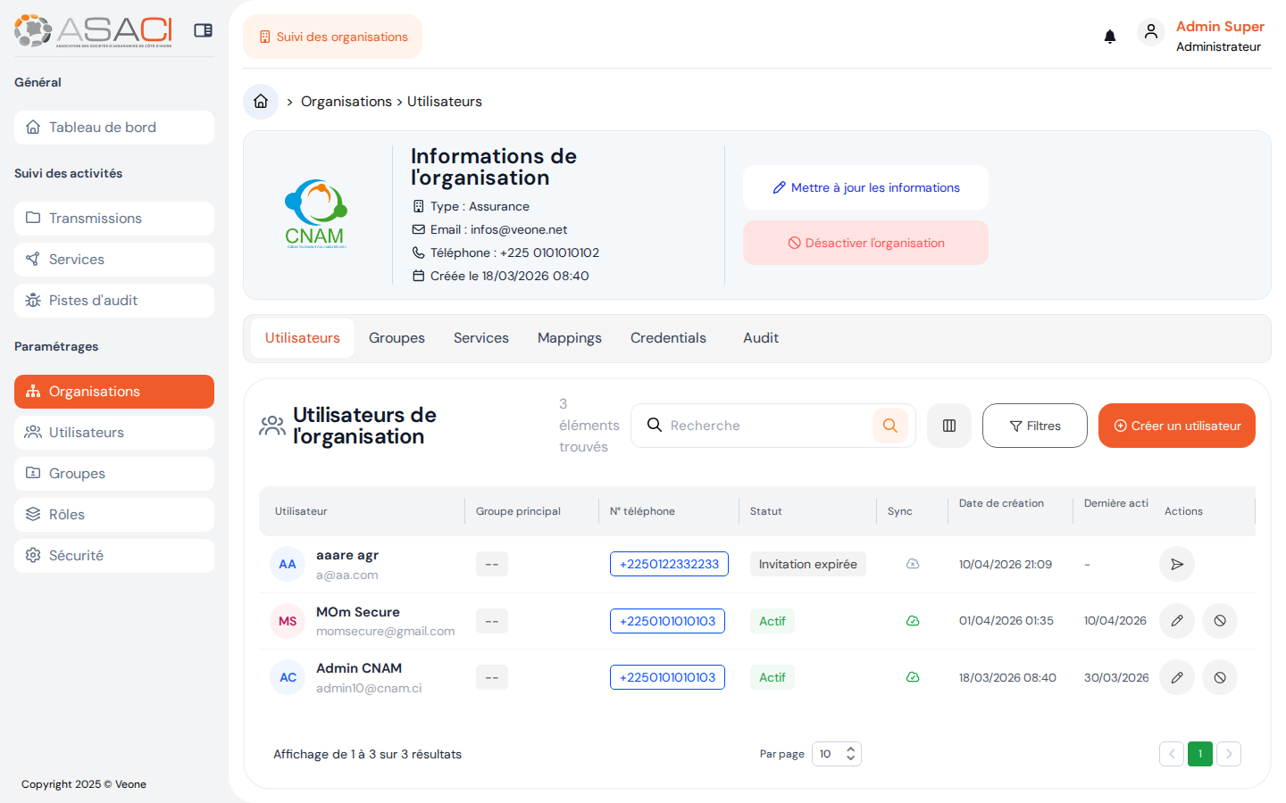
Task: Open the notifications bell icon
Action: [1110, 36]
